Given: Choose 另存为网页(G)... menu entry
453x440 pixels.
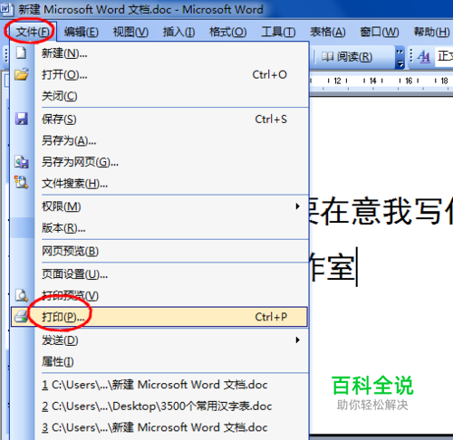Looking at the screenshot, I should click(159, 162).
